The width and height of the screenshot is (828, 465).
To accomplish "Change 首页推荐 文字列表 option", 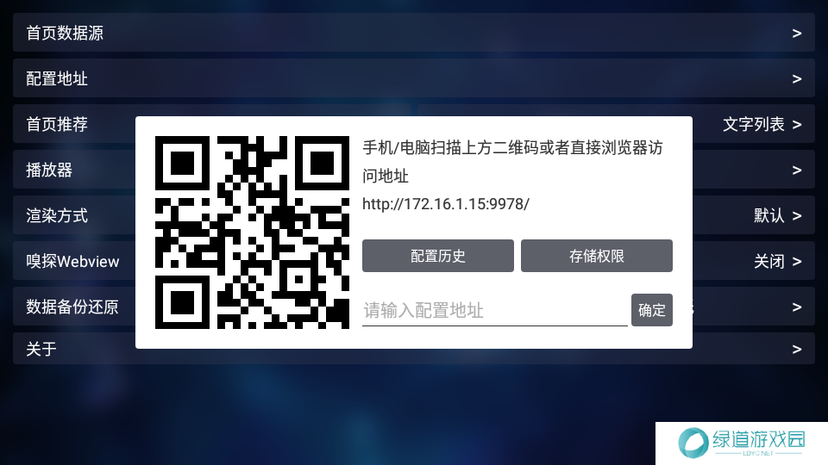I will (x=762, y=124).
